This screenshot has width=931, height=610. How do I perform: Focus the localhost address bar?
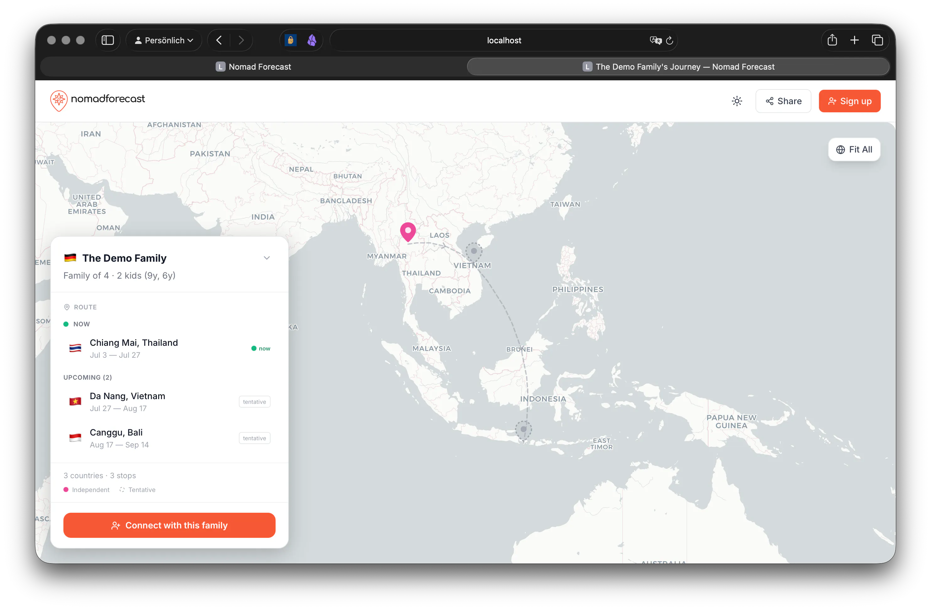click(504, 40)
